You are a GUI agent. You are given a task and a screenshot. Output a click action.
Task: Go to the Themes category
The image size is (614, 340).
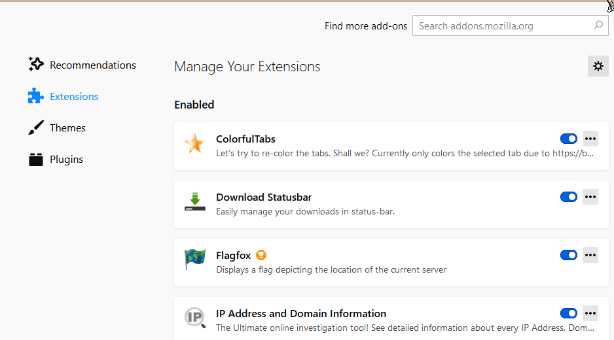pos(67,128)
